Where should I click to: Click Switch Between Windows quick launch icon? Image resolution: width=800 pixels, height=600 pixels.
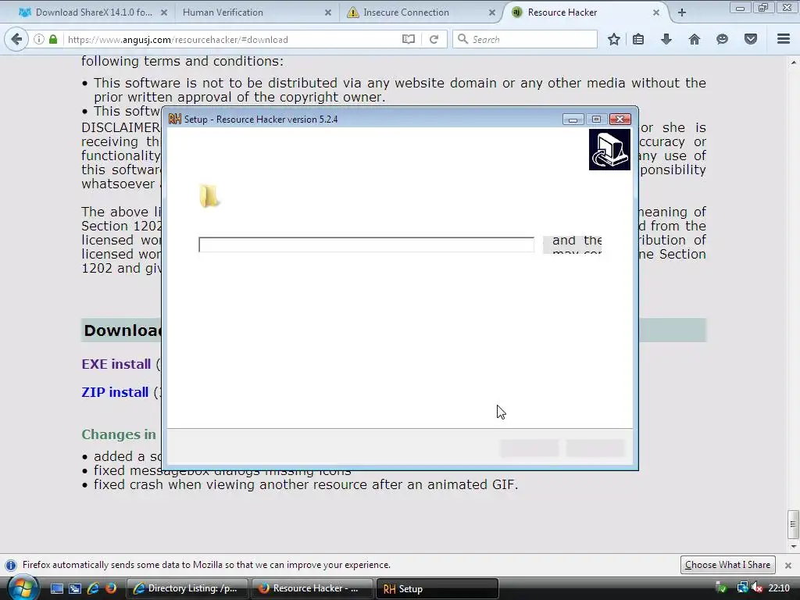[x=74, y=588]
